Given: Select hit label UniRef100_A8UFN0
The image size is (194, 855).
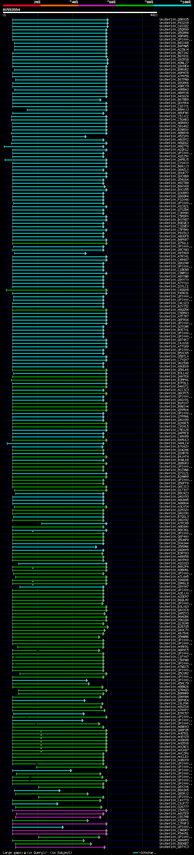Looking at the screenshot, I should (x=174, y=113).
